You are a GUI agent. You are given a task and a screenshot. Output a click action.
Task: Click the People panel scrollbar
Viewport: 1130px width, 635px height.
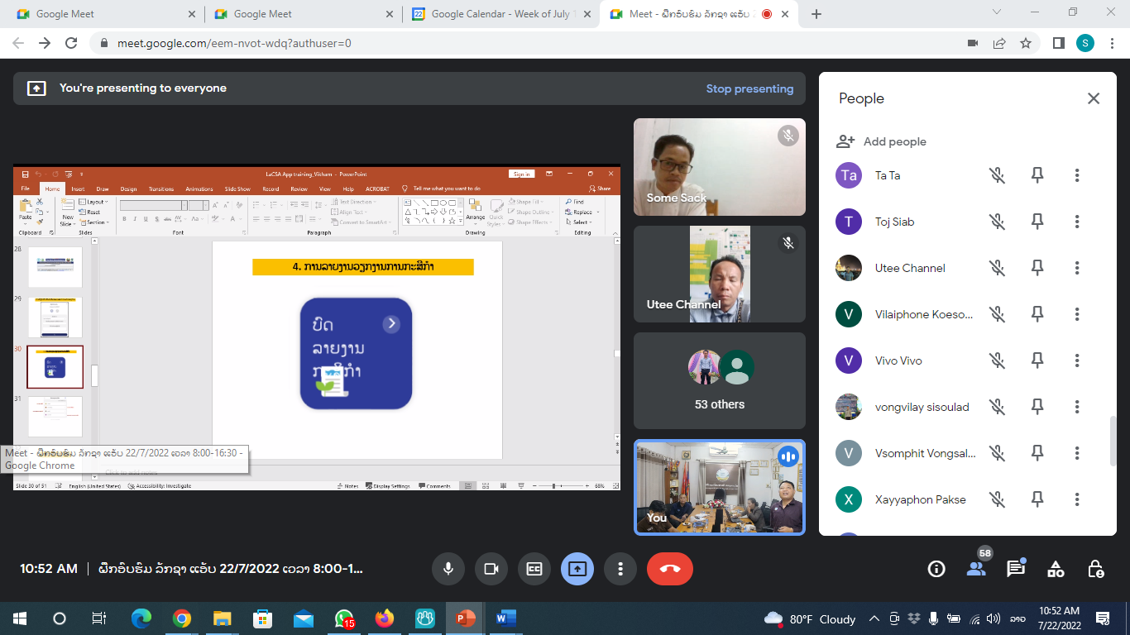pos(1113,442)
